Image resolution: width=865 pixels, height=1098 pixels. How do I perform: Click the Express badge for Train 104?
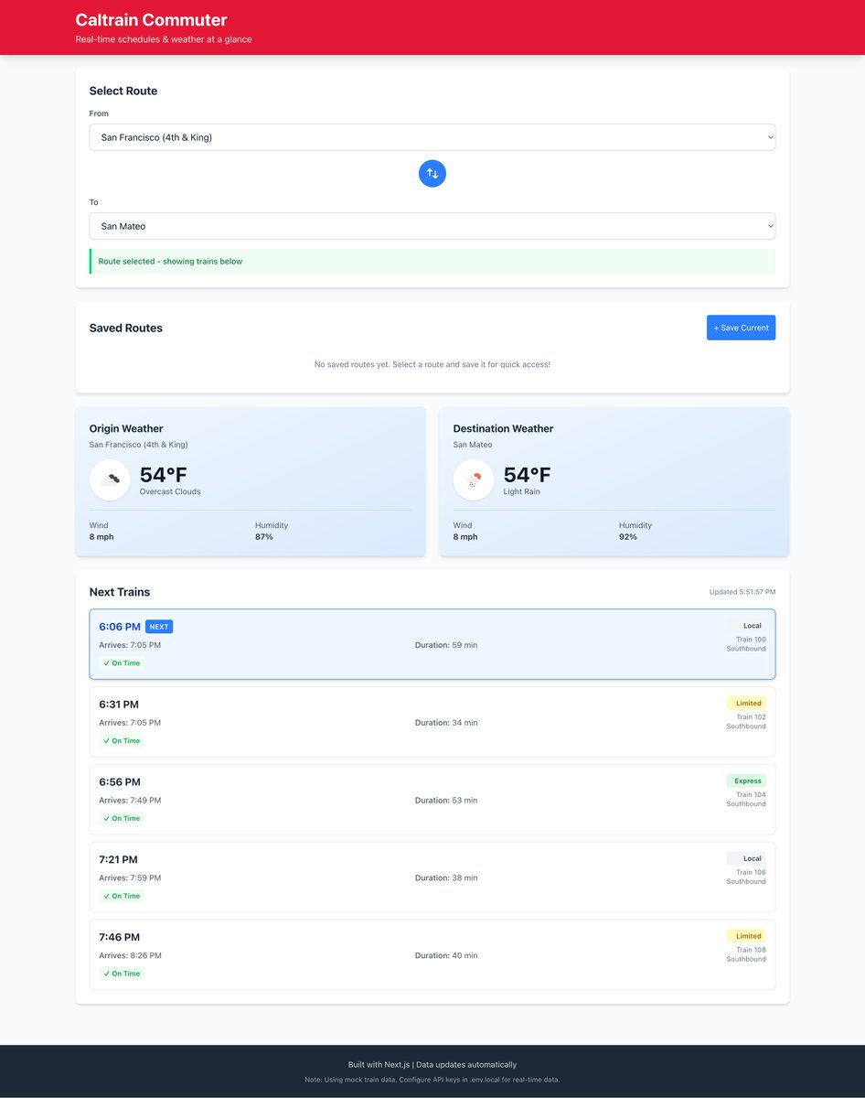point(747,781)
